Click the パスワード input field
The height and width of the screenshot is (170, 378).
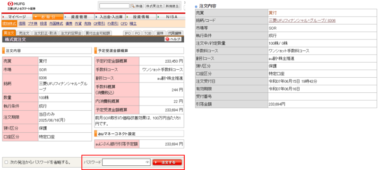point(126,162)
